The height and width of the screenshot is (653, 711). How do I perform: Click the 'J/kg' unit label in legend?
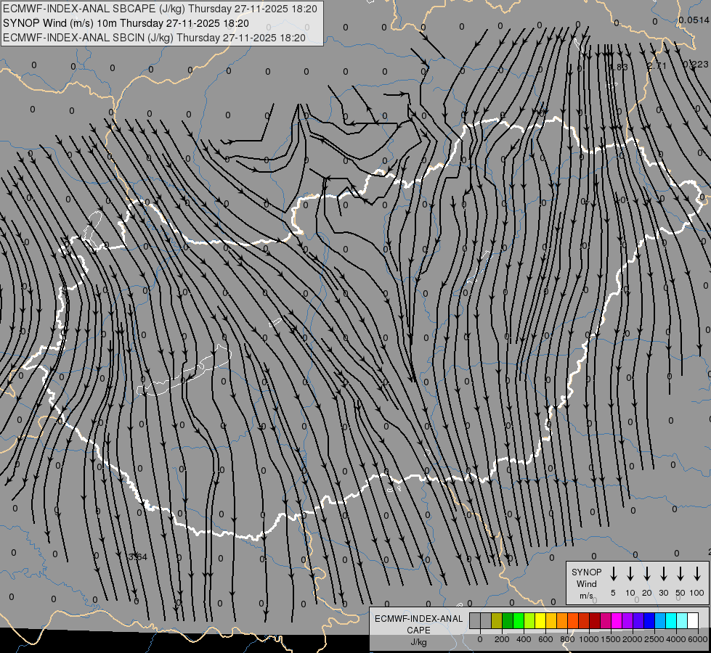[x=418, y=642]
